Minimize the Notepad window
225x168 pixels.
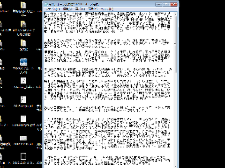pyautogui.click(x=159, y=4)
